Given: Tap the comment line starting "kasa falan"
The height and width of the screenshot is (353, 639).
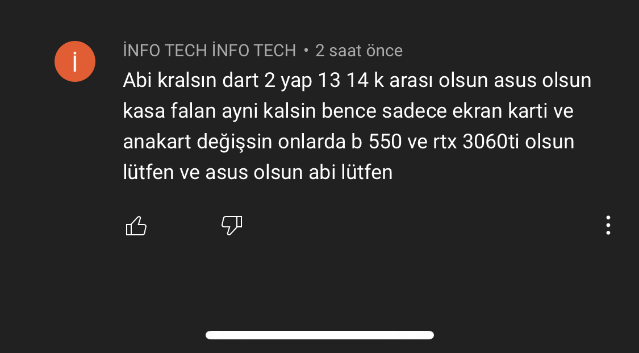Looking at the screenshot, I should [x=348, y=111].
